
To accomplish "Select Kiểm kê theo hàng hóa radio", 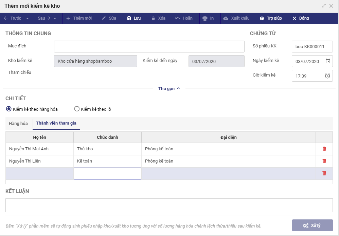I will tap(9, 109).
